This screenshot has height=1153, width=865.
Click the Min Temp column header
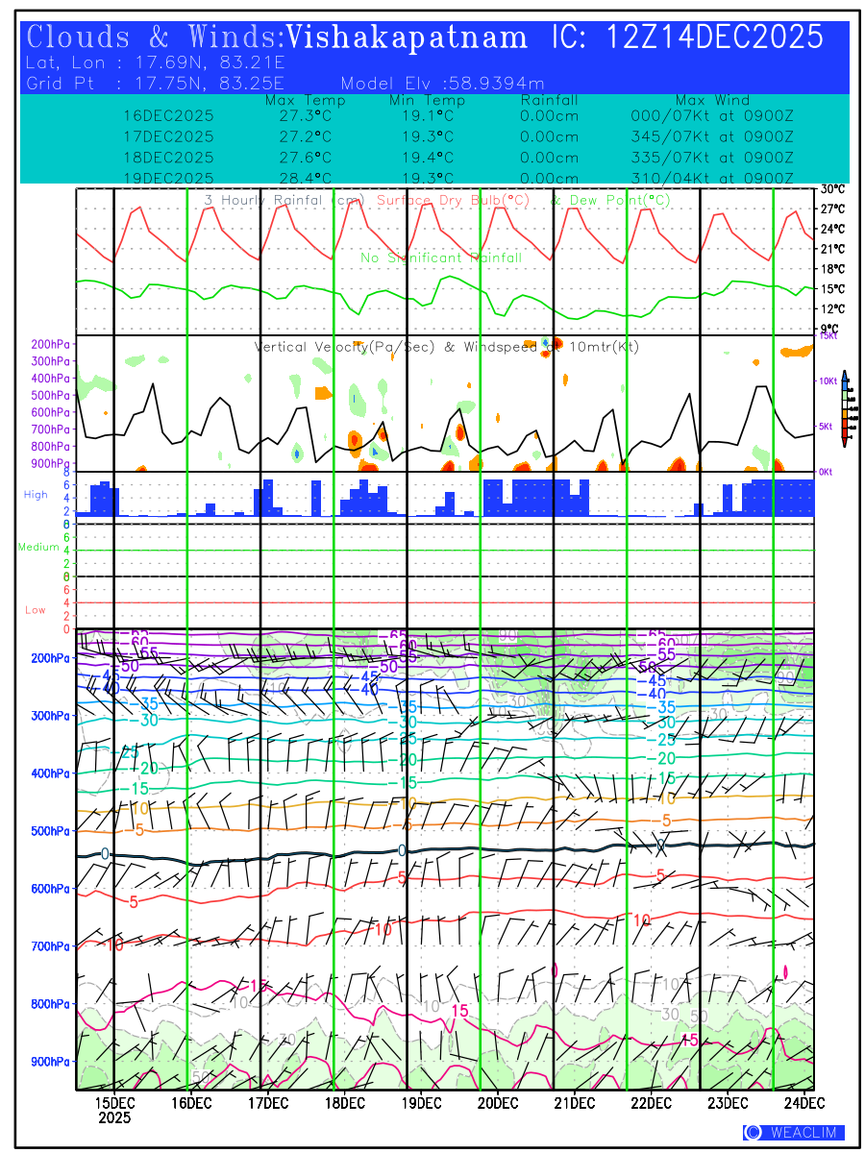[x=427, y=101]
